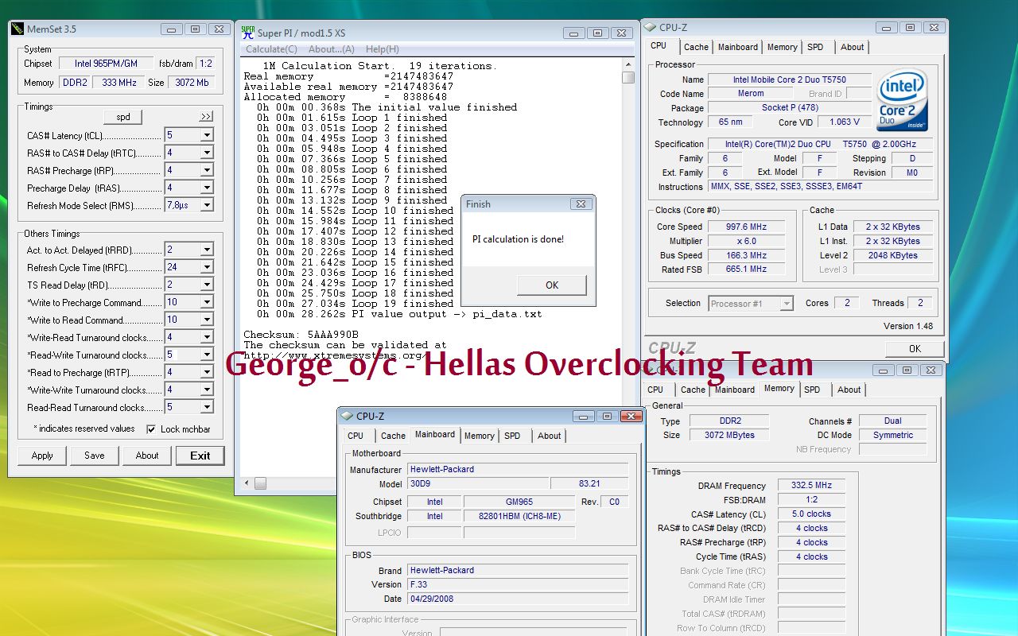Image resolution: width=1018 pixels, height=636 pixels.
Task: Select Mainboard tab in CPU-Z Memory window
Action: coord(735,390)
